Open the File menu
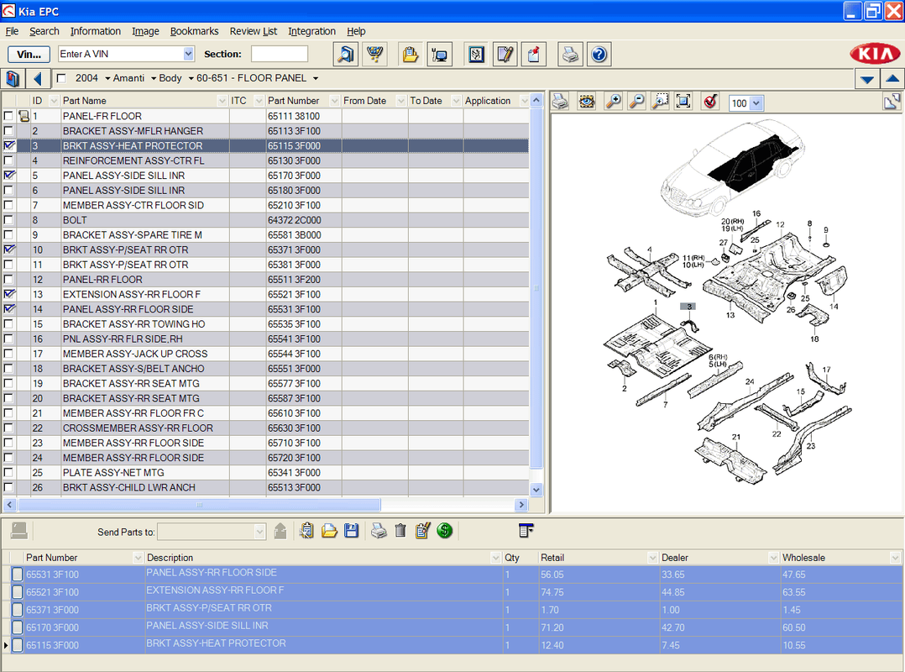905x672 pixels. [x=12, y=31]
